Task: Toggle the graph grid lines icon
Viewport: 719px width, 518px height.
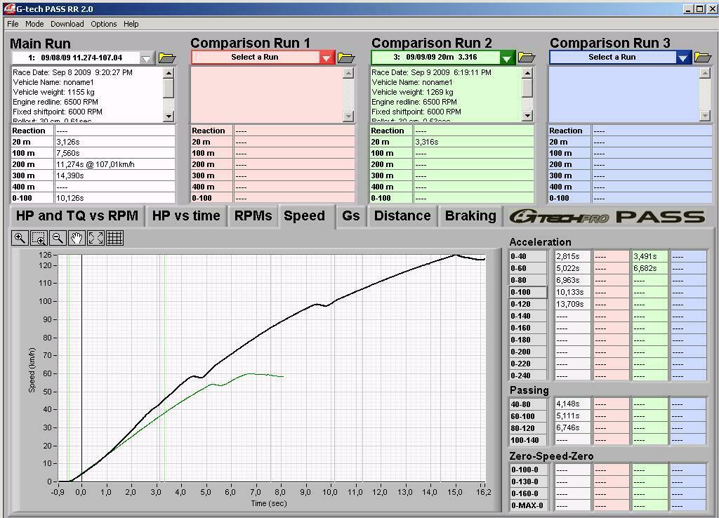Action: coord(114,238)
